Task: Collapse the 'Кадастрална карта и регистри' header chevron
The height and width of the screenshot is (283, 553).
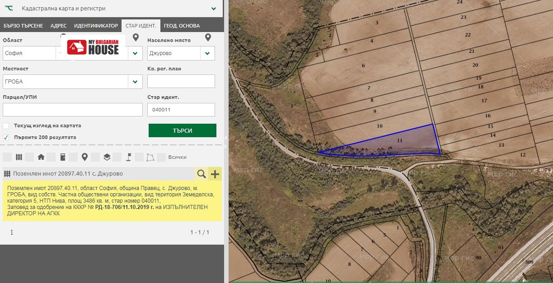Action: pyautogui.click(x=213, y=9)
